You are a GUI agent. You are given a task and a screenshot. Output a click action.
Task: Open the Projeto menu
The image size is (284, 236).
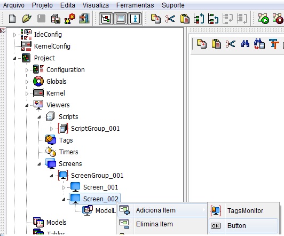pos(42,5)
